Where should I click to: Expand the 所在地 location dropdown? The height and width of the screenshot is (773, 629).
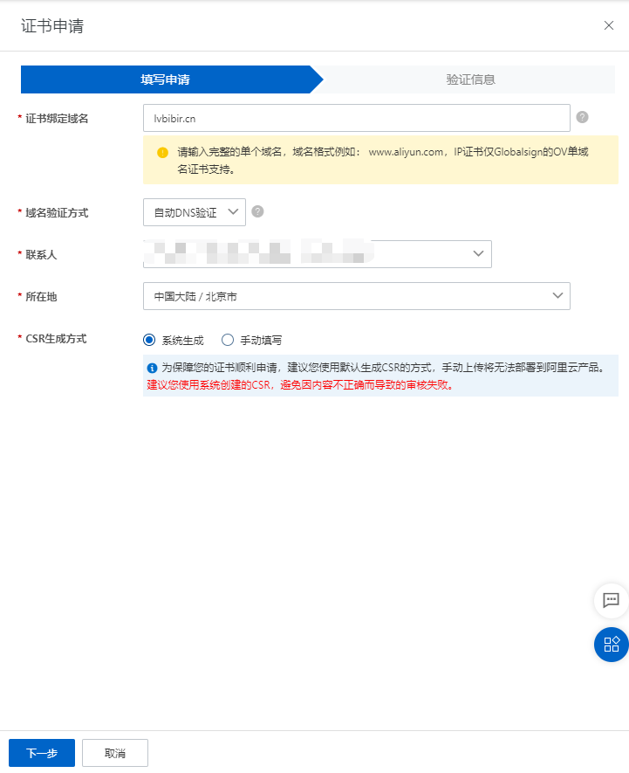pos(356,296)
